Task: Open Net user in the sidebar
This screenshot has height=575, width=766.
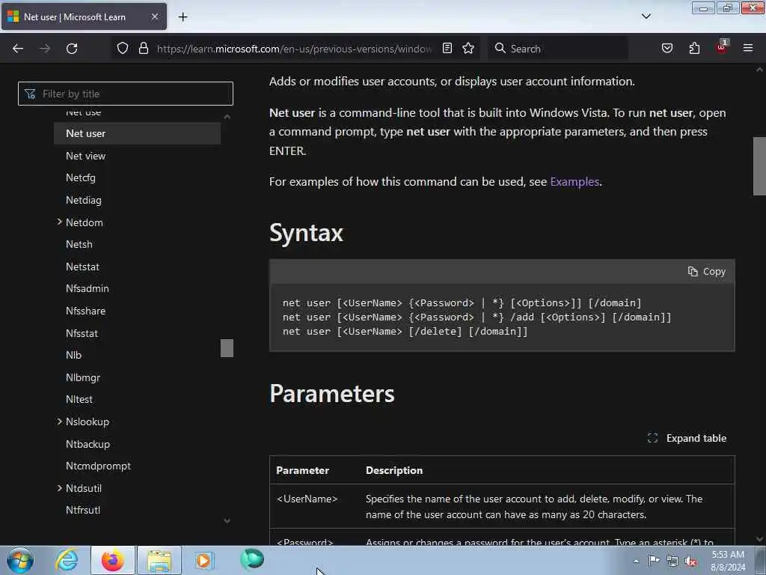Action: [x=138, y=133]
